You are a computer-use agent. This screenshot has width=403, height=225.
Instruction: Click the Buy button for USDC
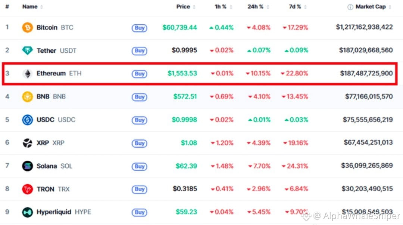coord(139,120)
